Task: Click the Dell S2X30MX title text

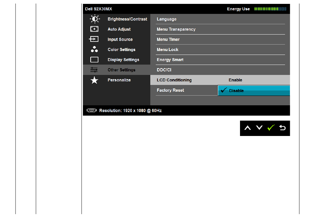Action: tap(98, 9)
